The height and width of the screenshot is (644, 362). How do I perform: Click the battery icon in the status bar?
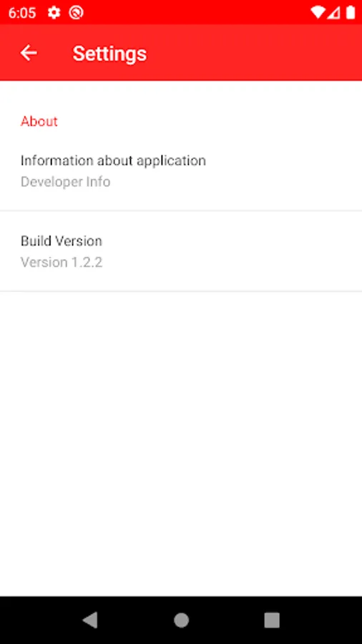tap(350, 13)
